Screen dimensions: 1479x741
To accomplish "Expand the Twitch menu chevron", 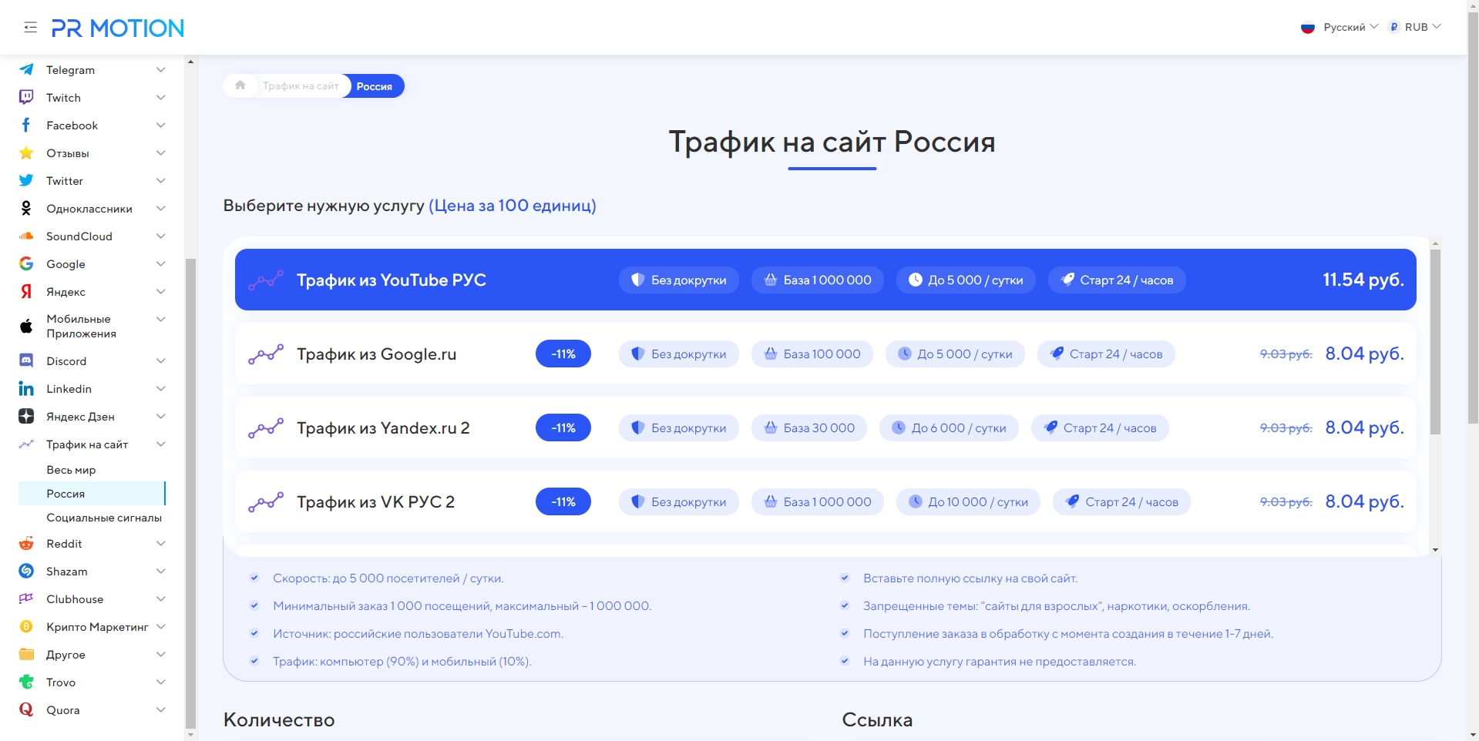I will [x=161, y=97].
